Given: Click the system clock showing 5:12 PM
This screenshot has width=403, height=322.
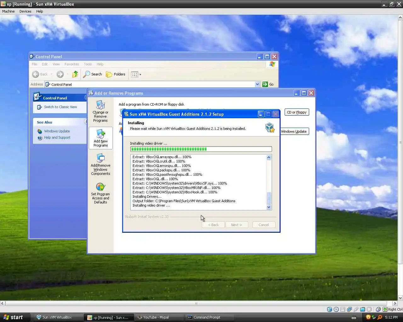Looking at the screenshot, I should click(391, 317).
